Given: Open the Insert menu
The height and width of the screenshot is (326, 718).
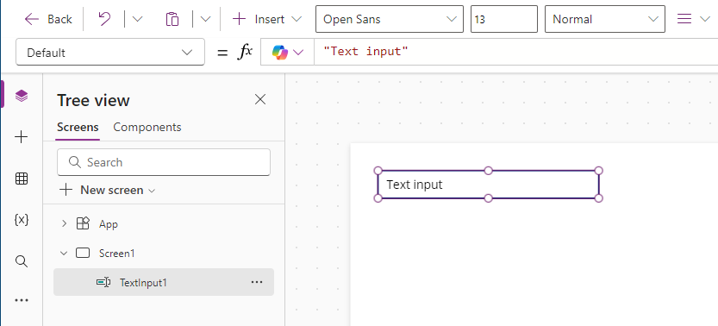Looking at the screenshot, I should pyautogui.click(x=267, y=19).
